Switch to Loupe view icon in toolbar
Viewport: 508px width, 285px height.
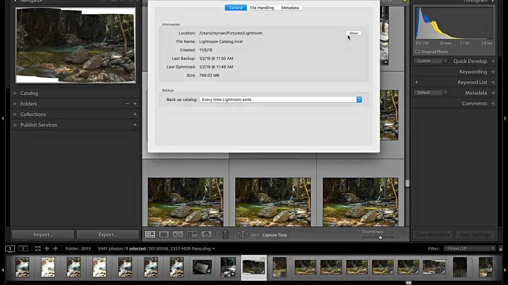[164, 234]
